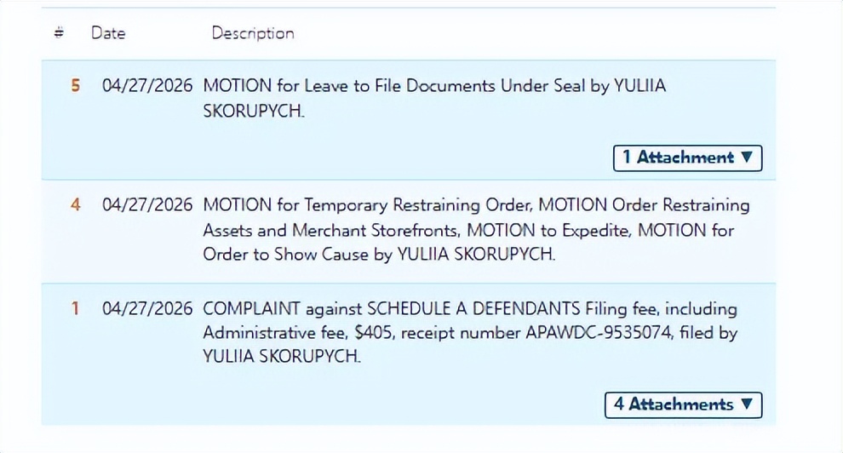Screen dimensions: 843x453
Task: Expand the 4 Attachments dropdown
Action: click(x=683, y=404)
